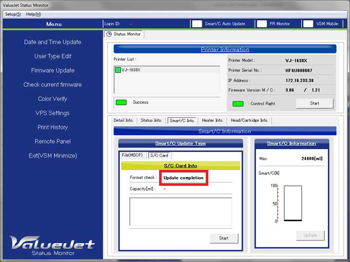Open the Setup menu
This screenshot has height=262, width=350.
[13, 14]
